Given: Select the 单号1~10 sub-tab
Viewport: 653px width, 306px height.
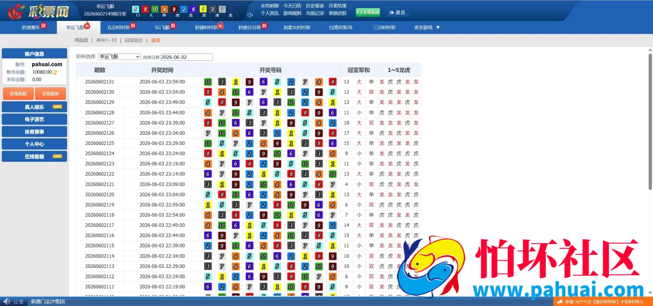Looking at the screenshot, I should (x=107, y=40).
